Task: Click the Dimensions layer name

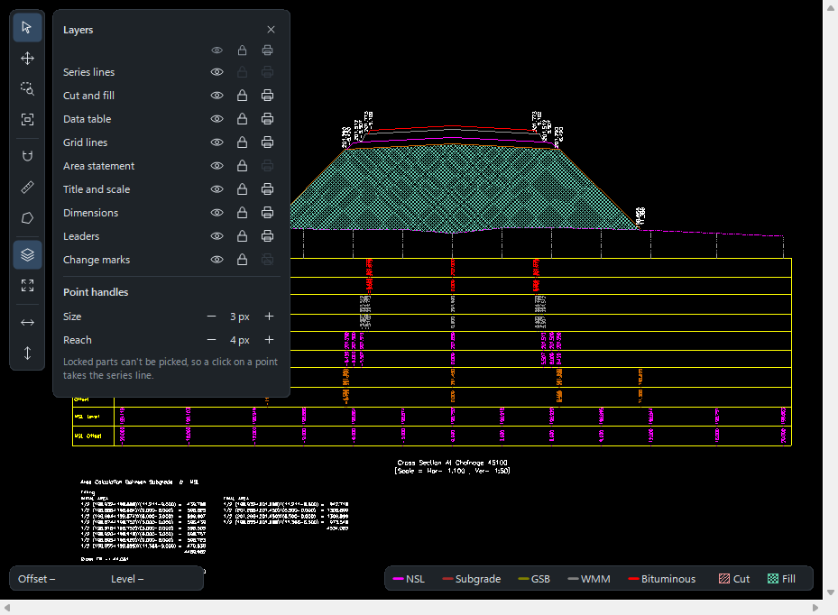Action: [90, 213]
